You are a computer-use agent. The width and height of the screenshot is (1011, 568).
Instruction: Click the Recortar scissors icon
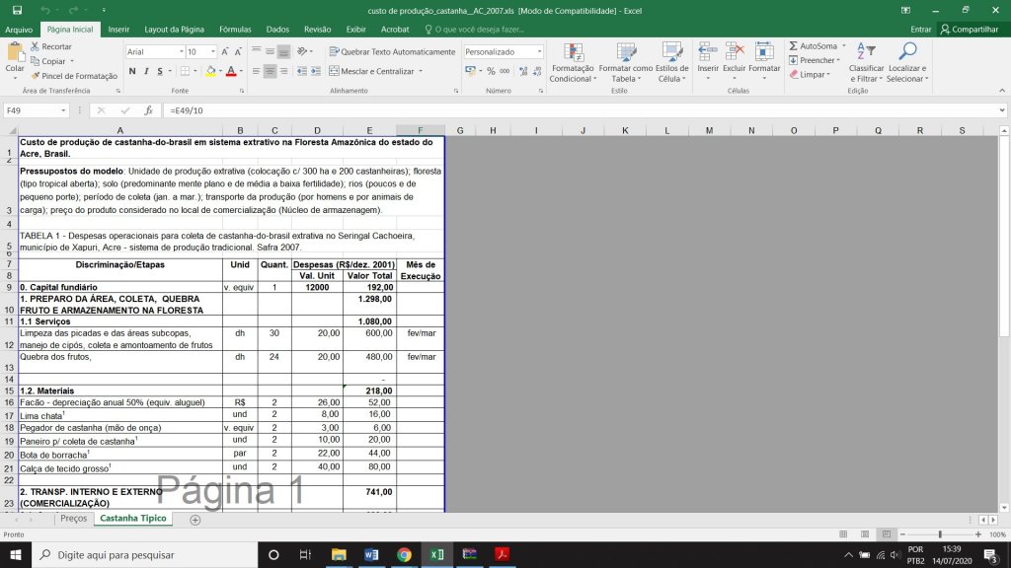point(37,46)
